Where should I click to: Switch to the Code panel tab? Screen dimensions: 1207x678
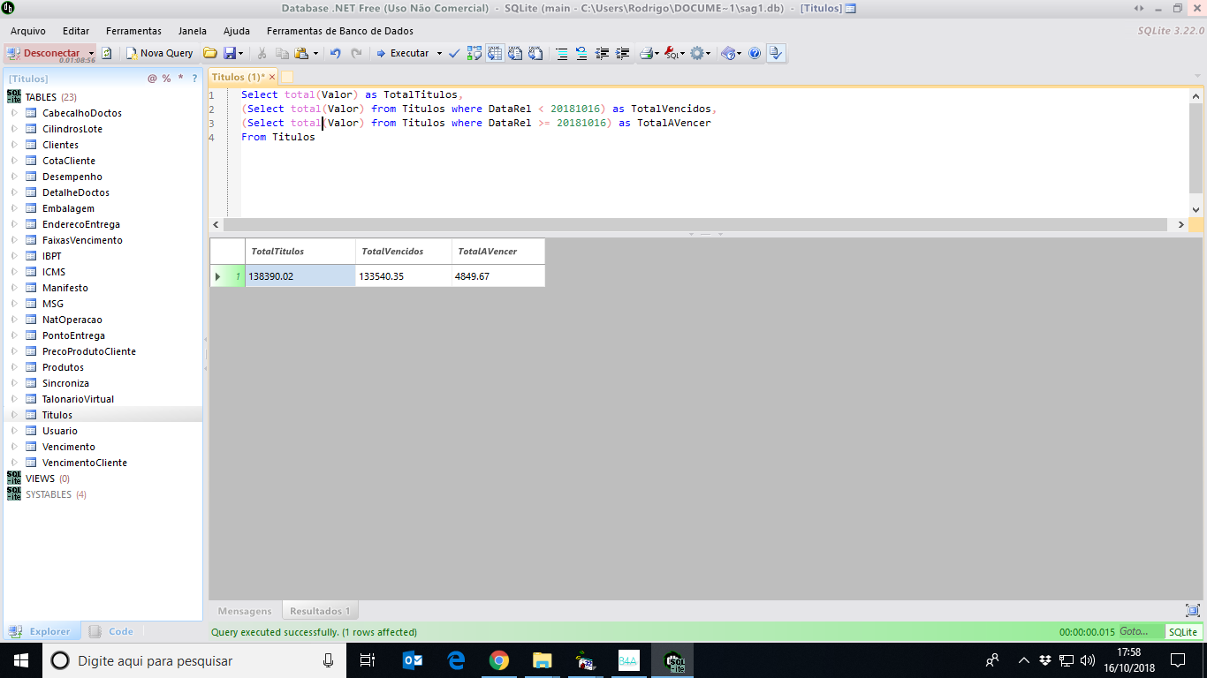pos(120,631)
